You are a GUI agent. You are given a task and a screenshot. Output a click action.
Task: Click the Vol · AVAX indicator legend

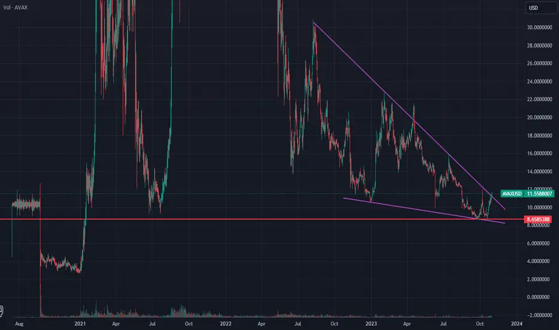pyautogui.click(x=16, y=7)
